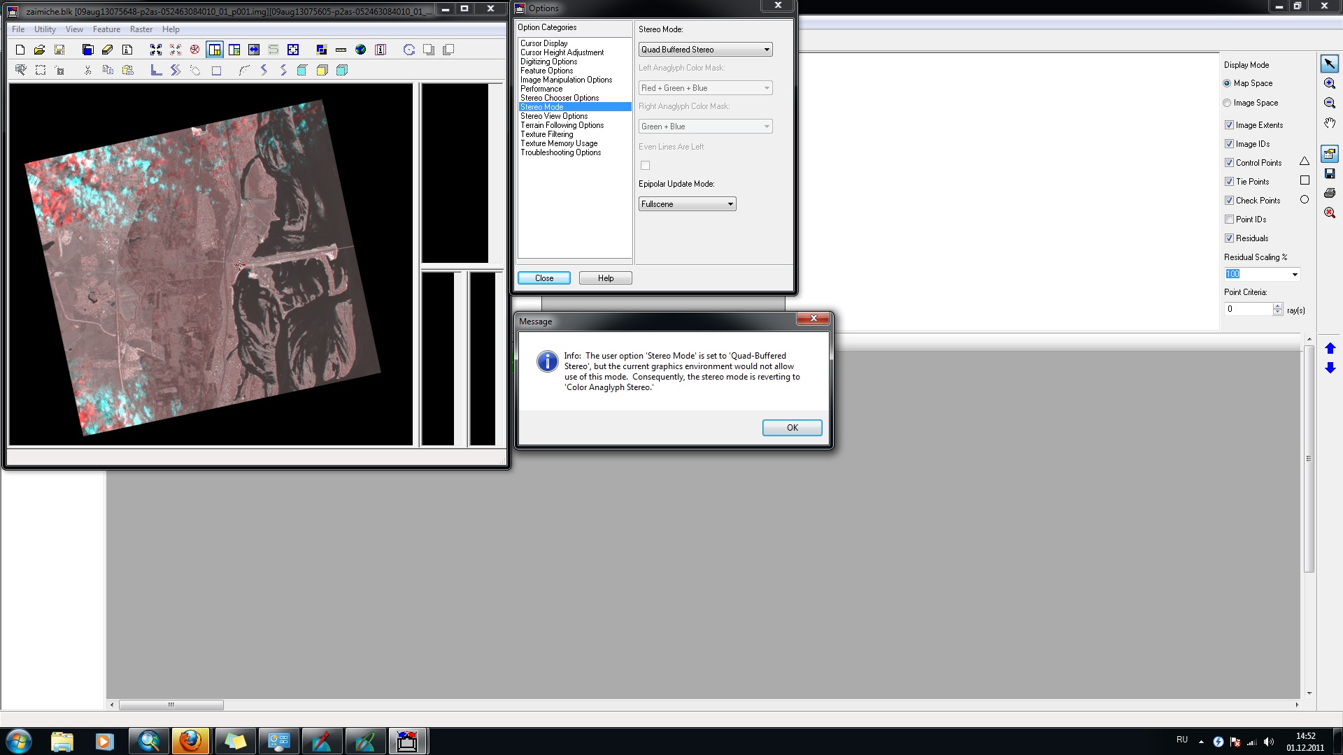1343x755 pixels.
Task: Click the eraser icon in the toolbar
Action: [107, 50]
